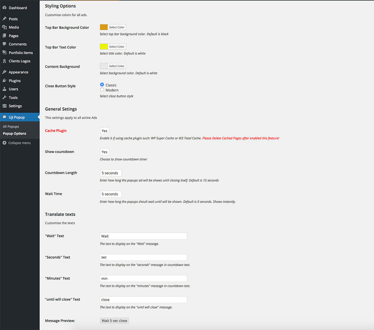Image resolution: width=374 pixels, height=330 pixels.
Task: Click the Dashboard gauge icon
Action: pos(4,8)
